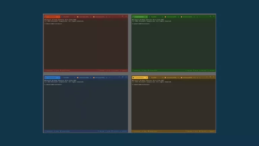
Task: Click the C:\Users\Administrator> prompt in blue window
Action: (x=53, y=84)
